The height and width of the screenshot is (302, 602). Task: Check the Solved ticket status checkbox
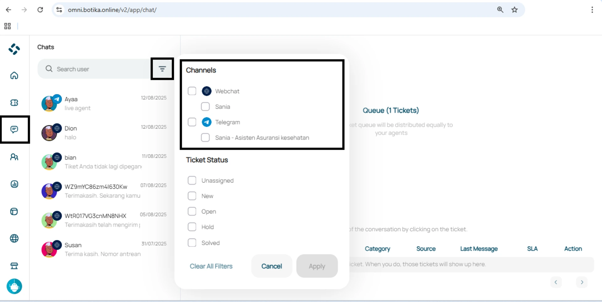click(192, 243)
